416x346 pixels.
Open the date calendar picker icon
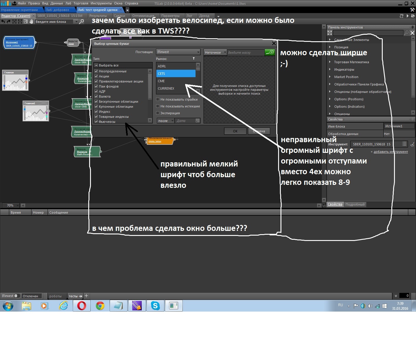click(198, 121)
